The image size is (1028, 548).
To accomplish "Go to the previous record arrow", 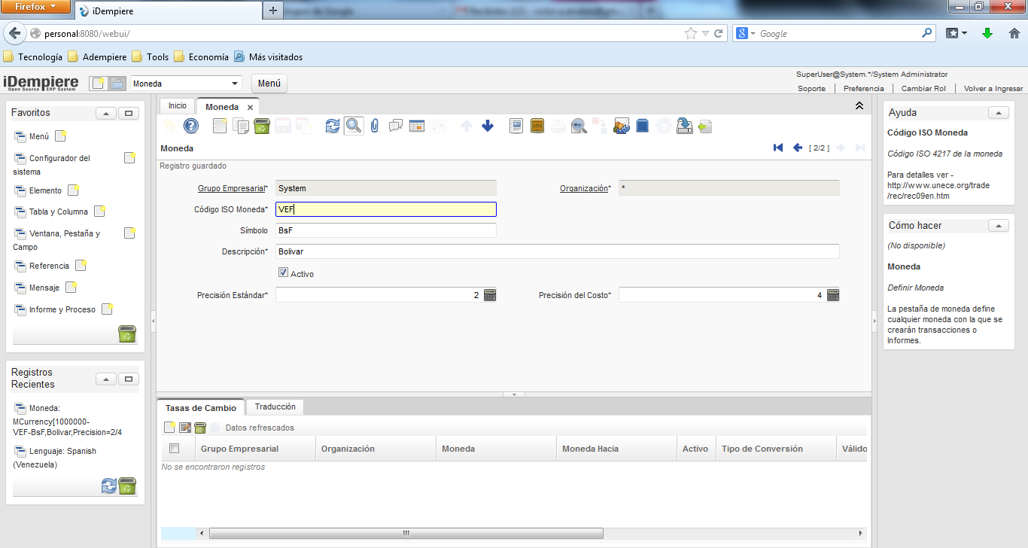I will click(x=798, y=148).
